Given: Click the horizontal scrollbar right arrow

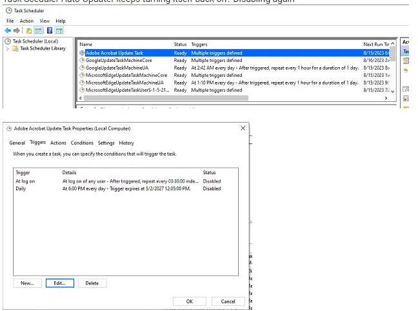Looking at the screenshot, I should (x=386, y=98).
